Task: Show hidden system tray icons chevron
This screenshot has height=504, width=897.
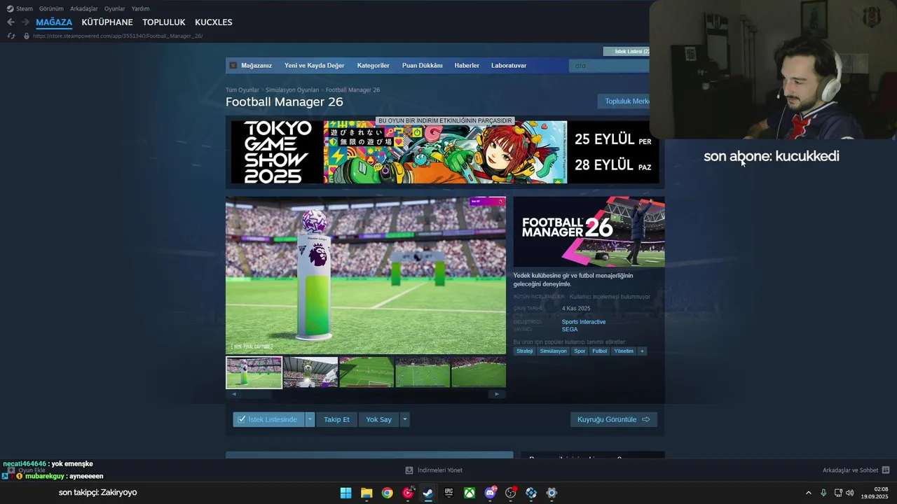Action: click(808, 493)
